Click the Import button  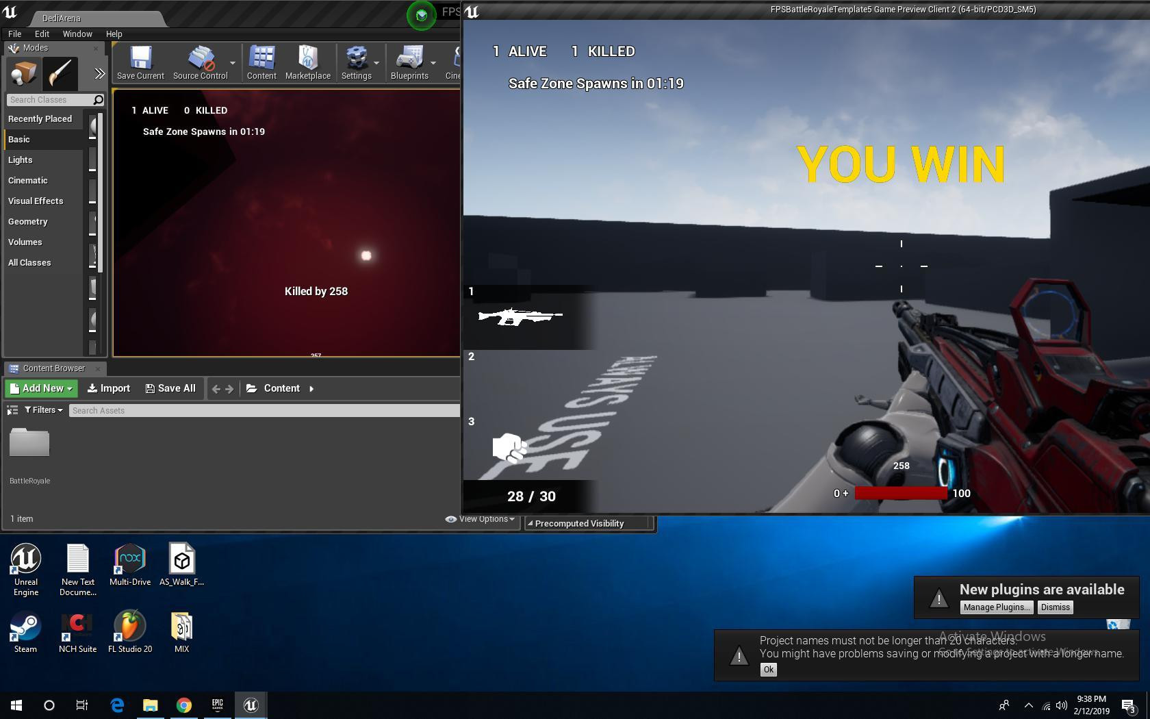(108, 388)
